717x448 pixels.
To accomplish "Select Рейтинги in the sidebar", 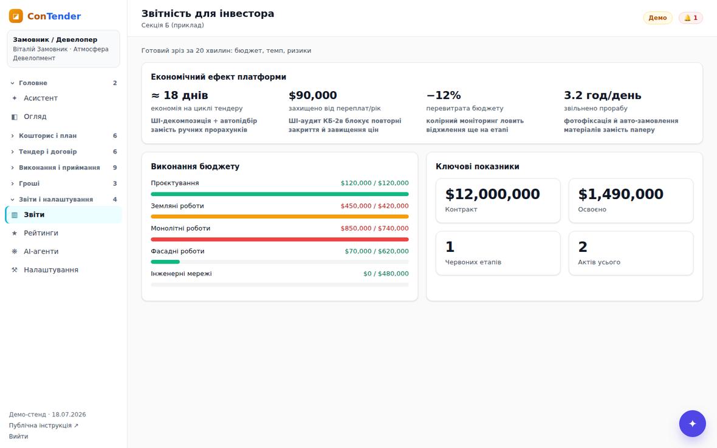I will tap(64, 233).
